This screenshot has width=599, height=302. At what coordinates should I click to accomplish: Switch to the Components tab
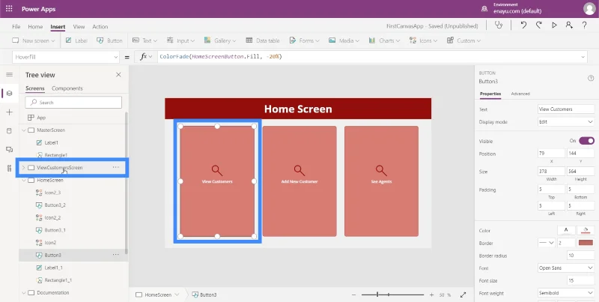tap(67, 88)
